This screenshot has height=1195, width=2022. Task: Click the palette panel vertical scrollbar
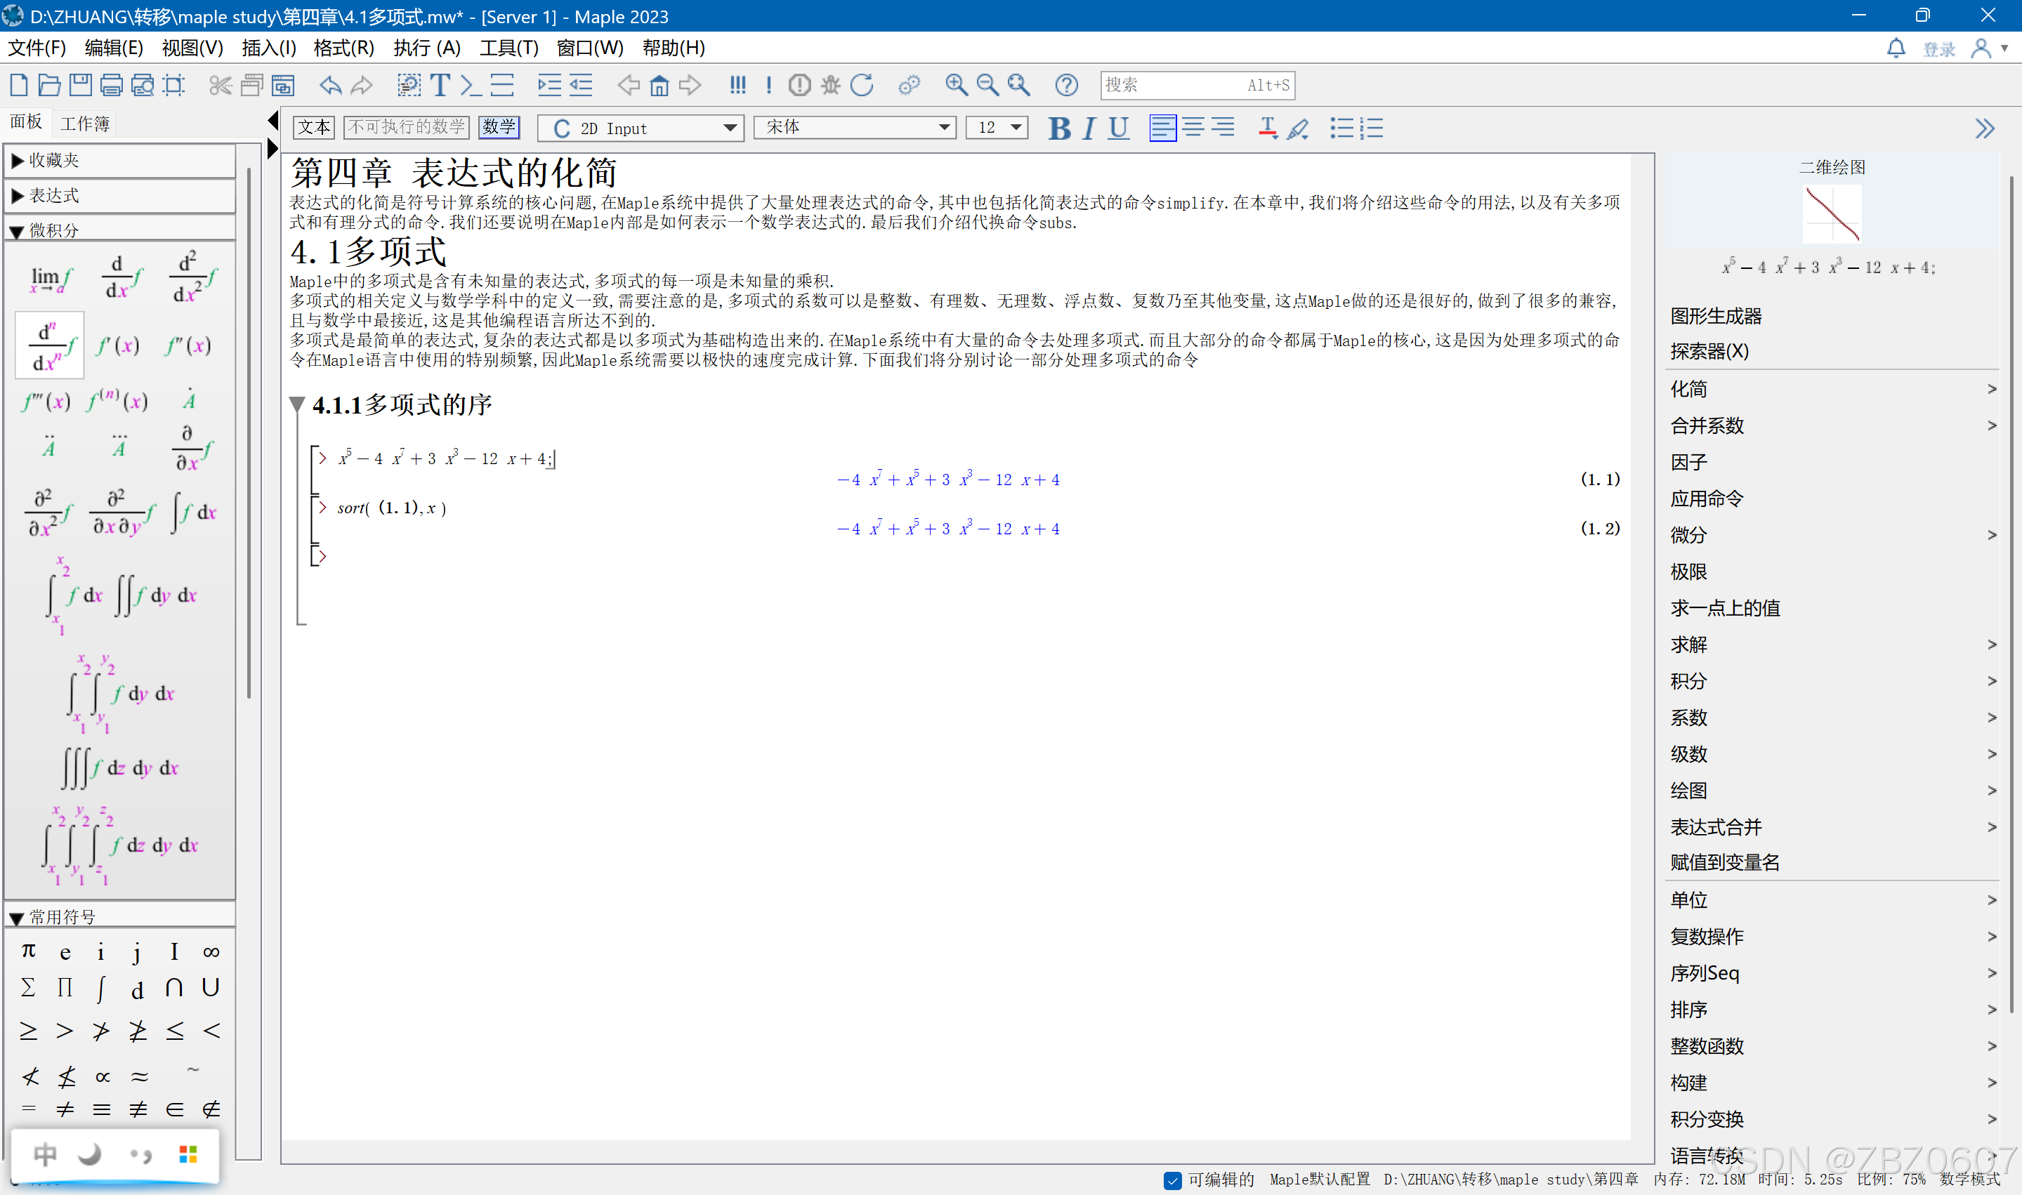click(249, 435)
